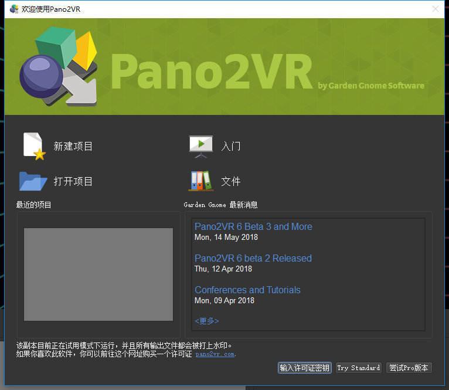Click the 新建项目 label

(x=73, y=147)
